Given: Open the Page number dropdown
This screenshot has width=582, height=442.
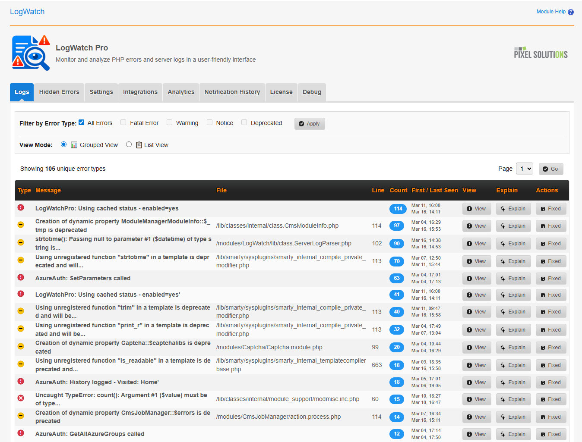Looking at the screenshot, I should [524, 169].
